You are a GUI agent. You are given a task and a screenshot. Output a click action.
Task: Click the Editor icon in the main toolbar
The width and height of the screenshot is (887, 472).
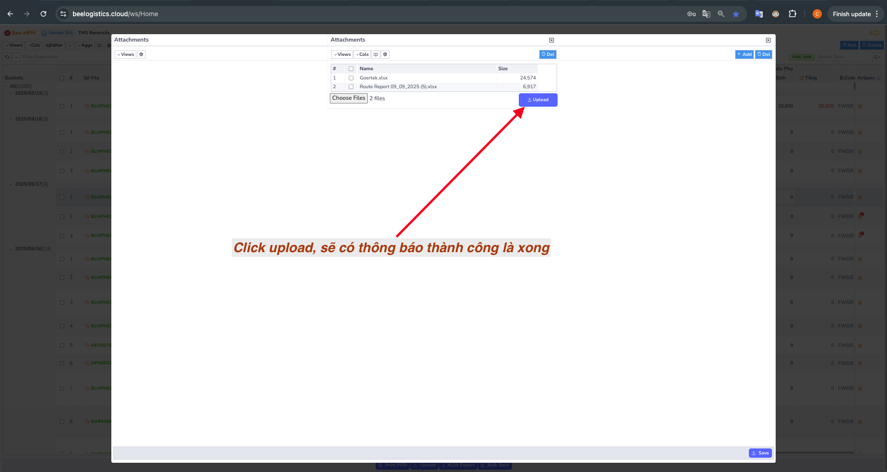(54, 45)
